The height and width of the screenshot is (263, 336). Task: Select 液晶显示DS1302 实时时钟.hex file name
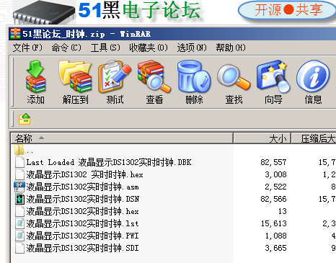[84, 174]
